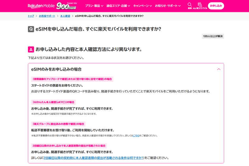Click the pink A answer icon
The height and width of the screenshot is (166, 249).
click(31, 49)
